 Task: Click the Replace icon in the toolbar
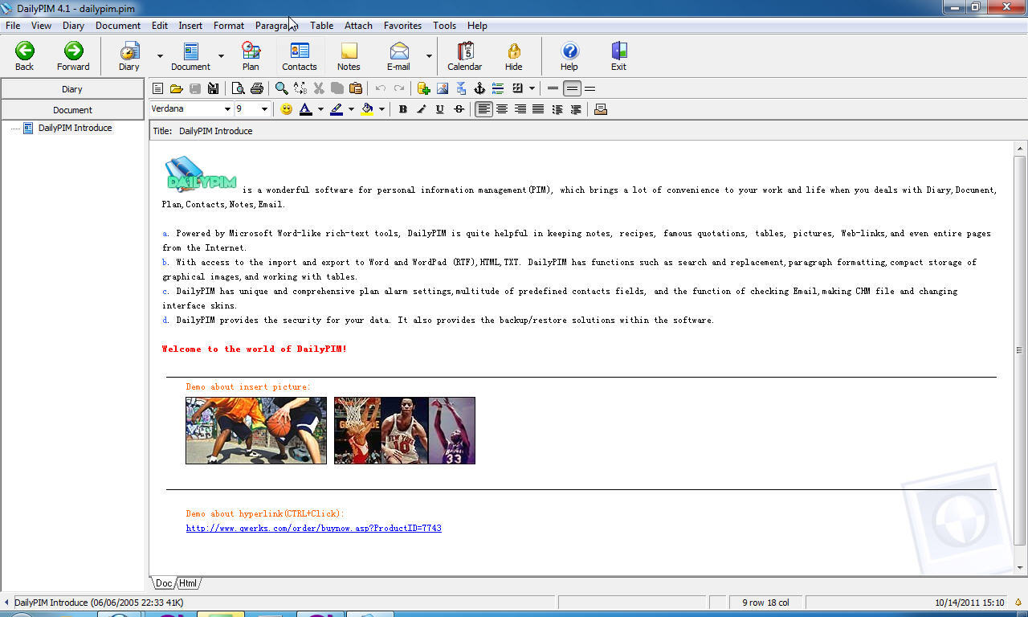(300, 88)
